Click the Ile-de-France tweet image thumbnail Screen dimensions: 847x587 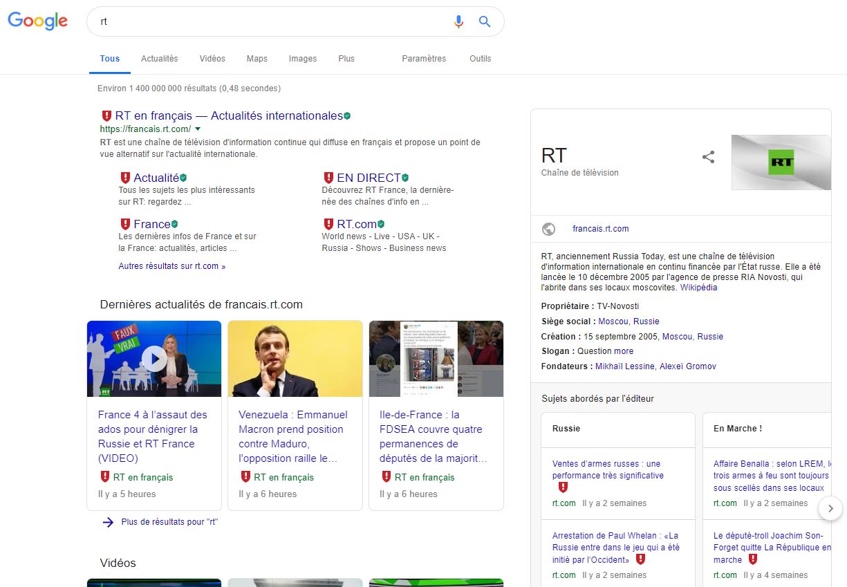(x=436, y=358)
